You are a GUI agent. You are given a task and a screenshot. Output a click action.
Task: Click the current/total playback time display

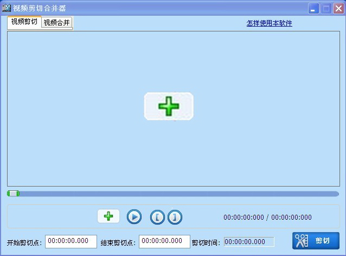coord(267,217)
